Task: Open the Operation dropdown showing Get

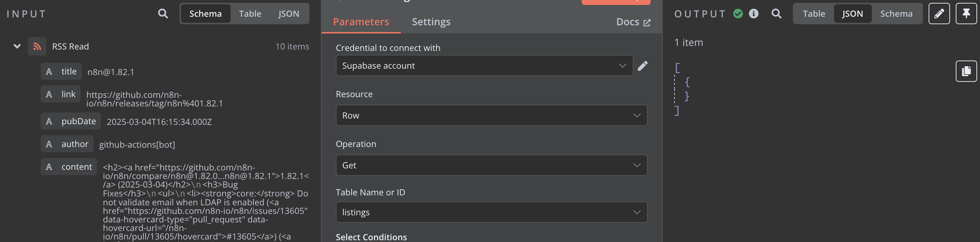Action: (491, 165)
